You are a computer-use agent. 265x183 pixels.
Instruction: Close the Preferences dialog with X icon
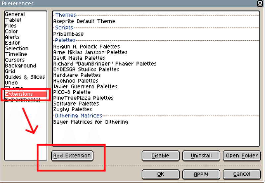260,3
